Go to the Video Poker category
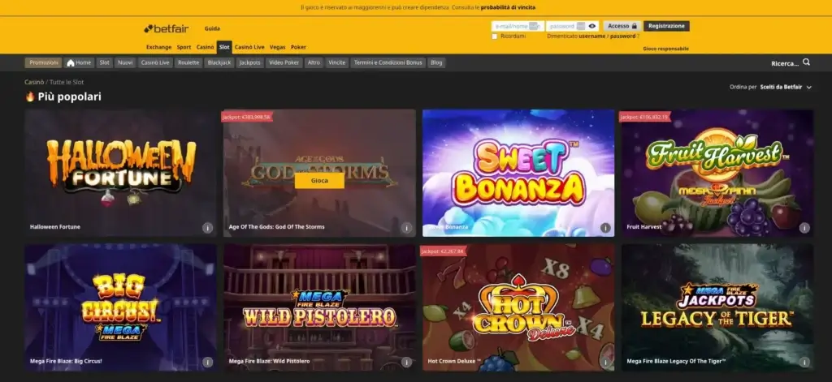 point(284,62)
